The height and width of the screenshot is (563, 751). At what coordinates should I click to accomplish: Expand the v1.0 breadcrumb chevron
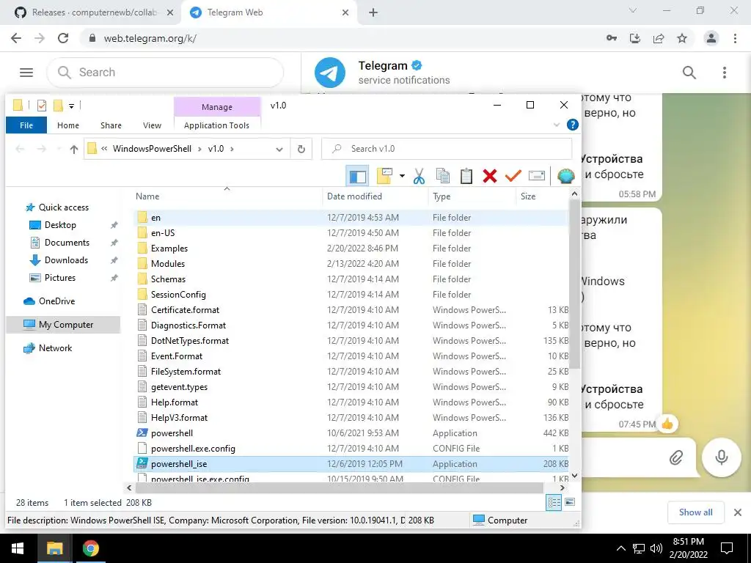coord(232,149)
